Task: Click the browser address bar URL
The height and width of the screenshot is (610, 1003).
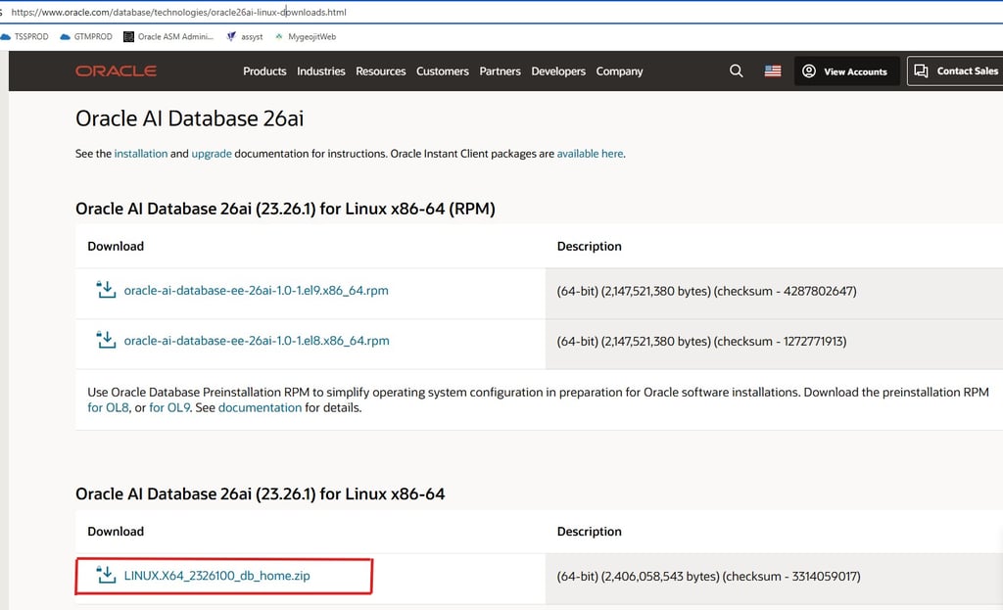Action: tap(178, 12)
